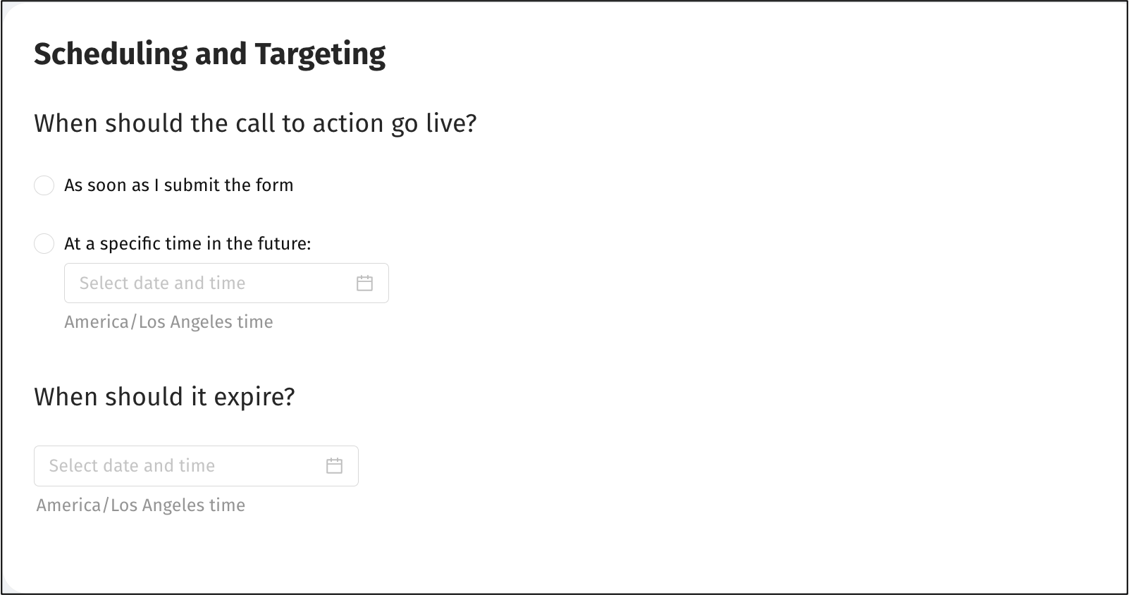Click "When should the call to action go live?"

tap(255, 123)
